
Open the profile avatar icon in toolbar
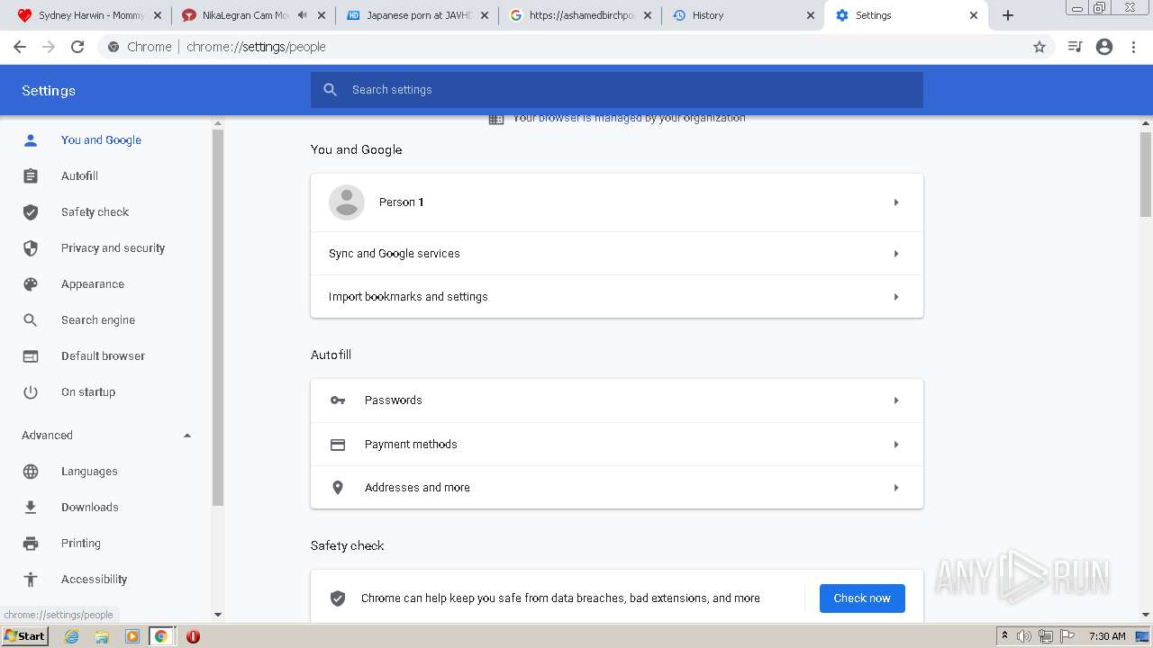pos(1104,47)
